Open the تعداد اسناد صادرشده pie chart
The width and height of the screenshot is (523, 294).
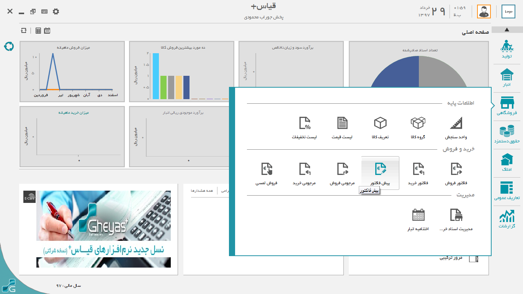pos(419,64)
